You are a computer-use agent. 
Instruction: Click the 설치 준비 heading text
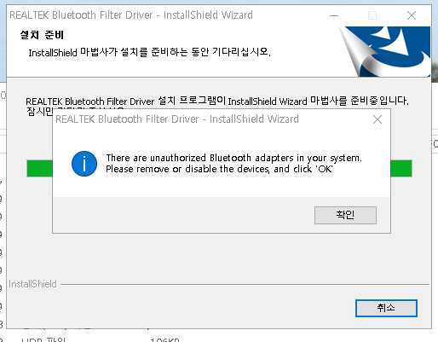click(42, 35)
